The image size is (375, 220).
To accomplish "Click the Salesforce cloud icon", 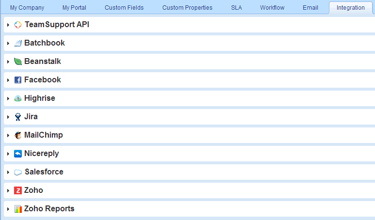I will click(x=18, y=172).
